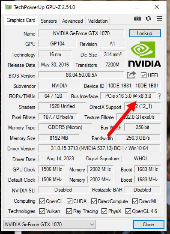Click the Texture Fillrate field GTexel/s
Image resolution: width=170 pixels, height=234 pixels.
pyautogui.click(x=139, y=117)
